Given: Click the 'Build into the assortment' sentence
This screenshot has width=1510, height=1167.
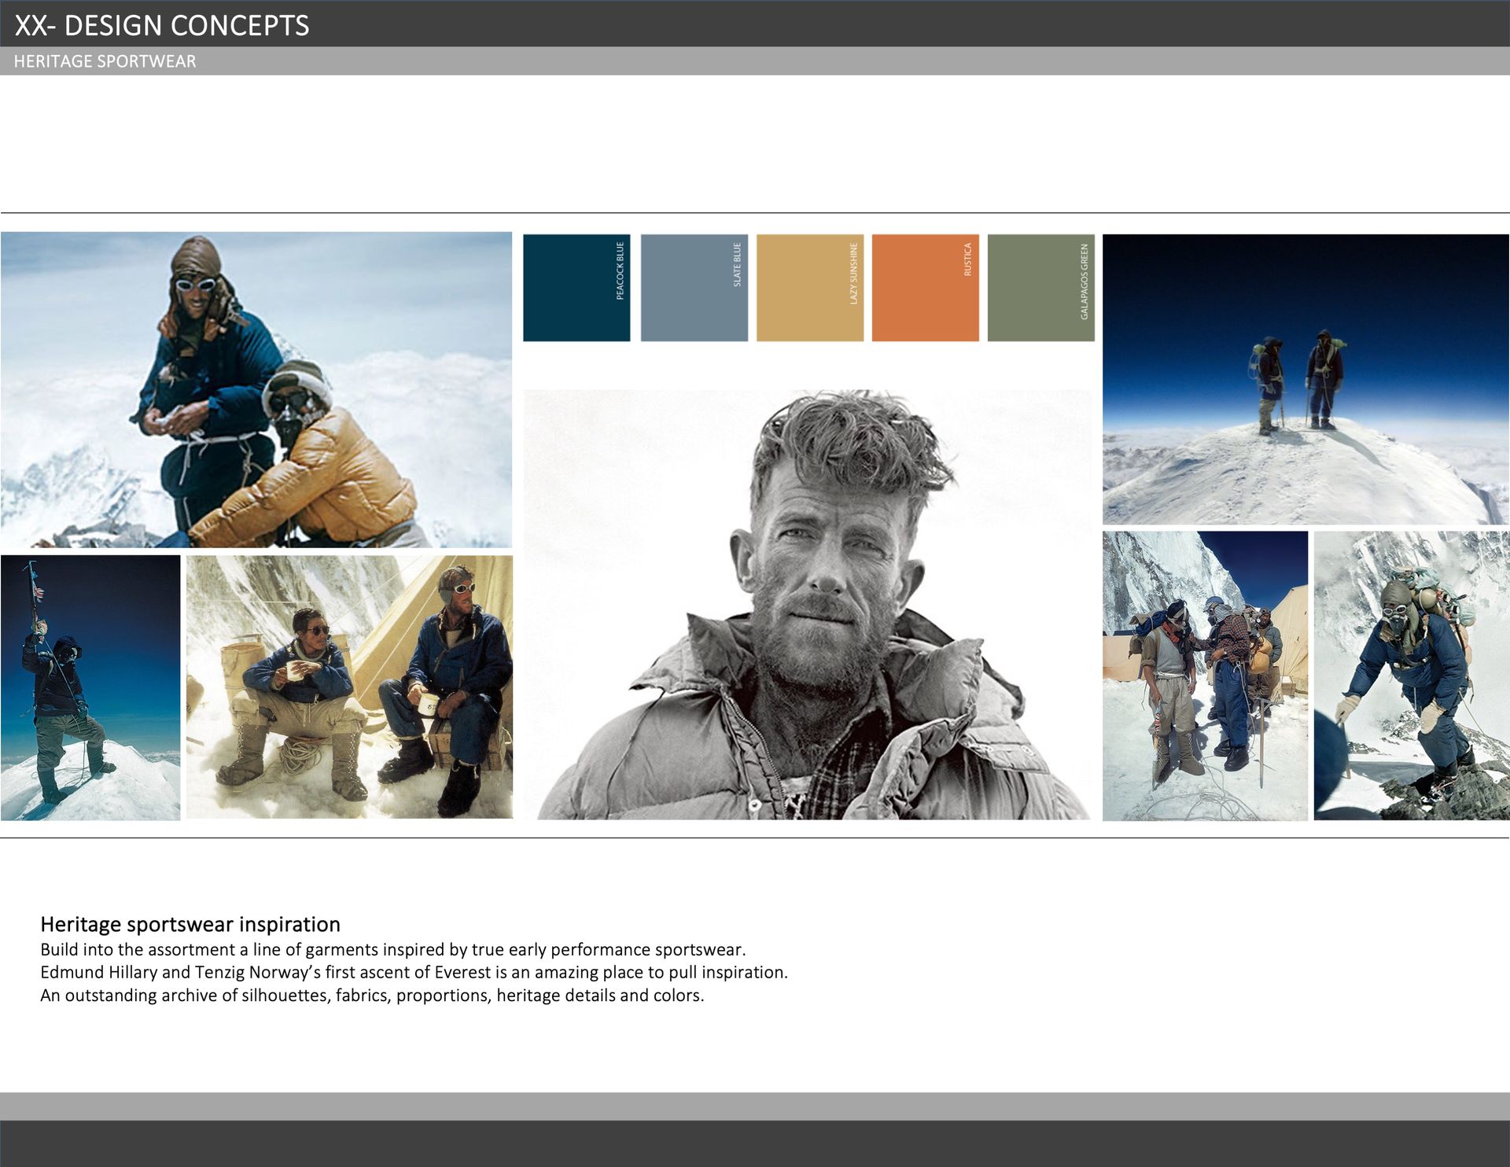Looking at the screenshot, I should pyautogui.click(x=392, y=949).
